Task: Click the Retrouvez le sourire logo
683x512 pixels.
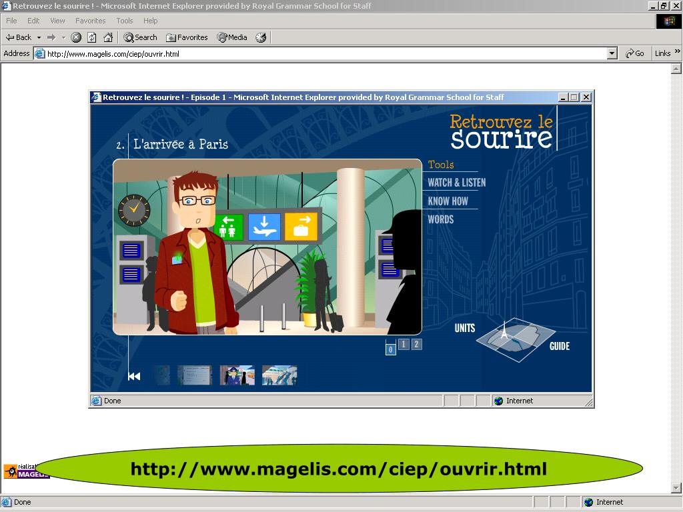Action: pyautogui.click(x=502, y=131)
